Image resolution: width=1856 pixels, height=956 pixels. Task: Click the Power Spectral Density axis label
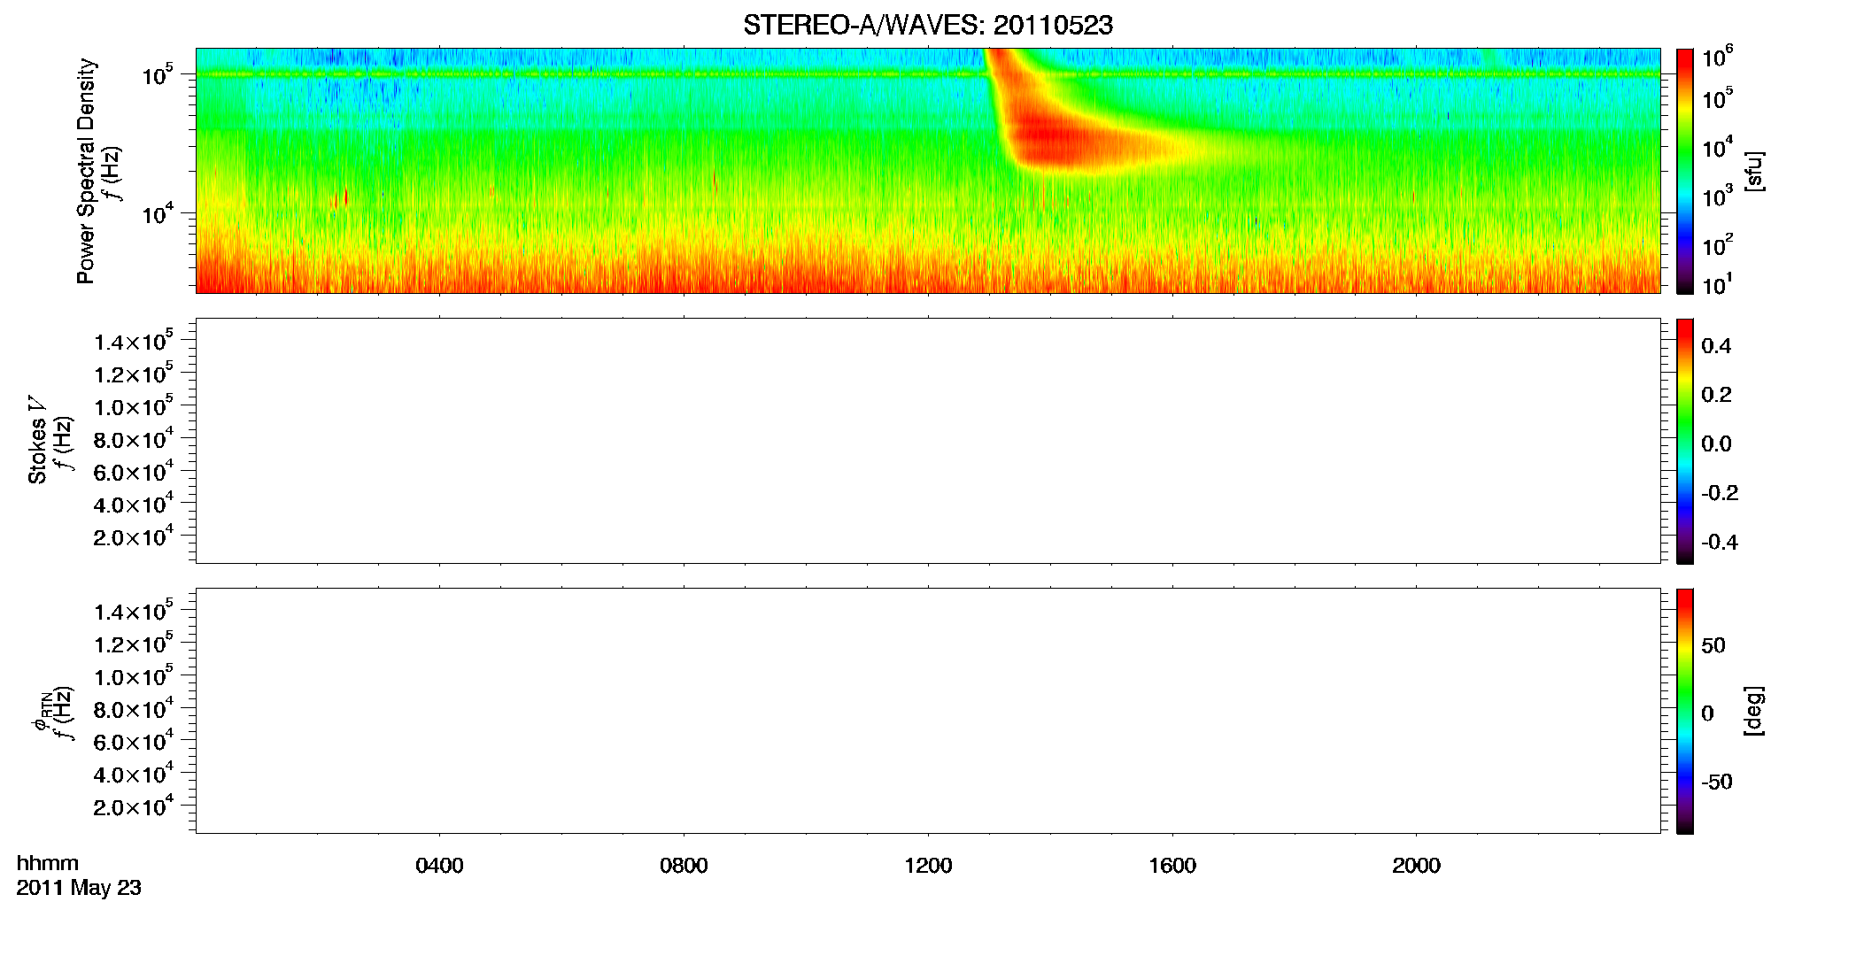pyautogui.click(x=86, y=171)
